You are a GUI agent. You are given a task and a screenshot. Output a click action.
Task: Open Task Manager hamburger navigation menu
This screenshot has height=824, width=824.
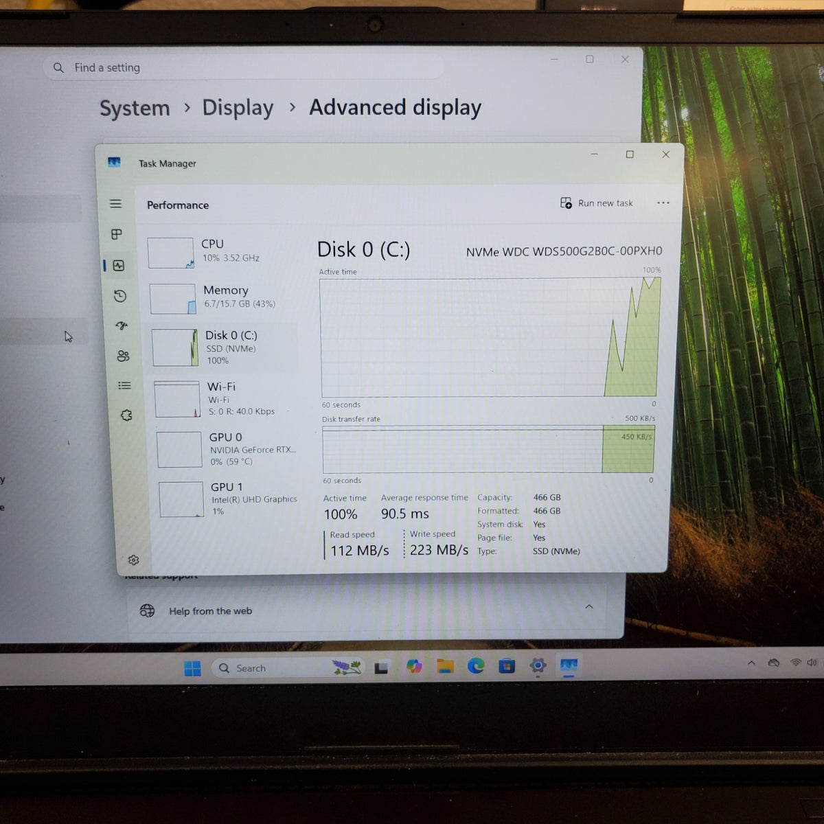point(115,204)
